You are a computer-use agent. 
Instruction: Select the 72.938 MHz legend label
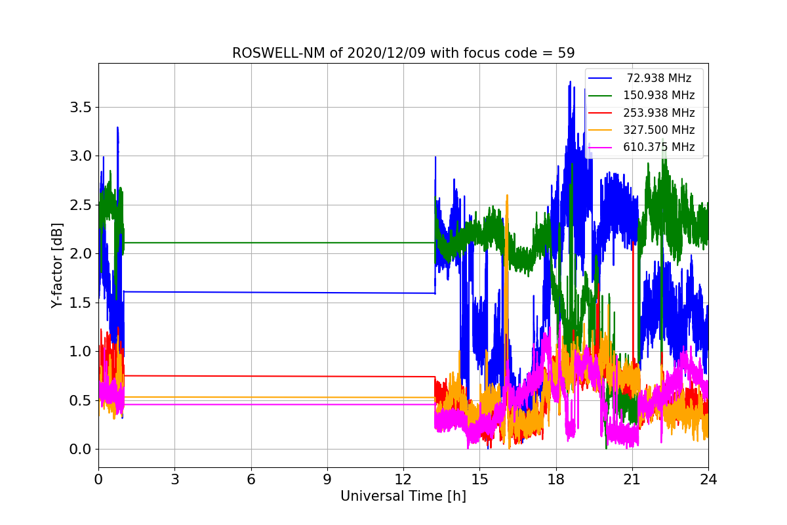[x=660, y=78]
